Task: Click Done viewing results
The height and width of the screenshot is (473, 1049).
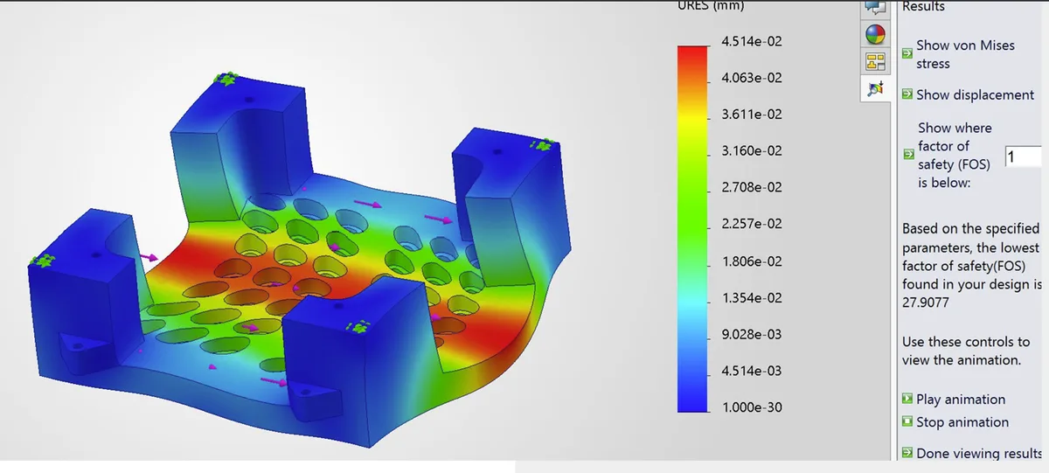Action: coord(979,453)
